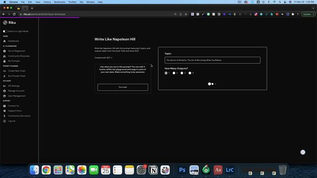Open the Edit menu

tap(30, 2)
